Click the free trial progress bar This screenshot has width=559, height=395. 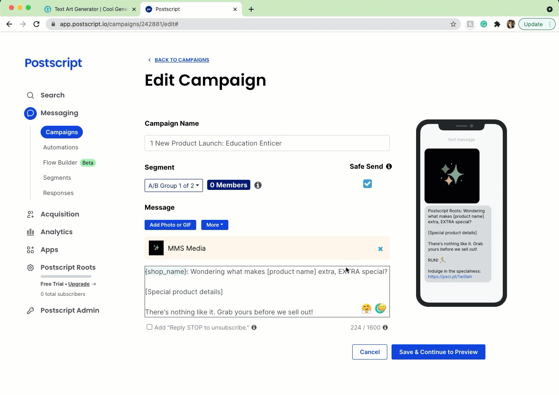click(x=66, y=276)
